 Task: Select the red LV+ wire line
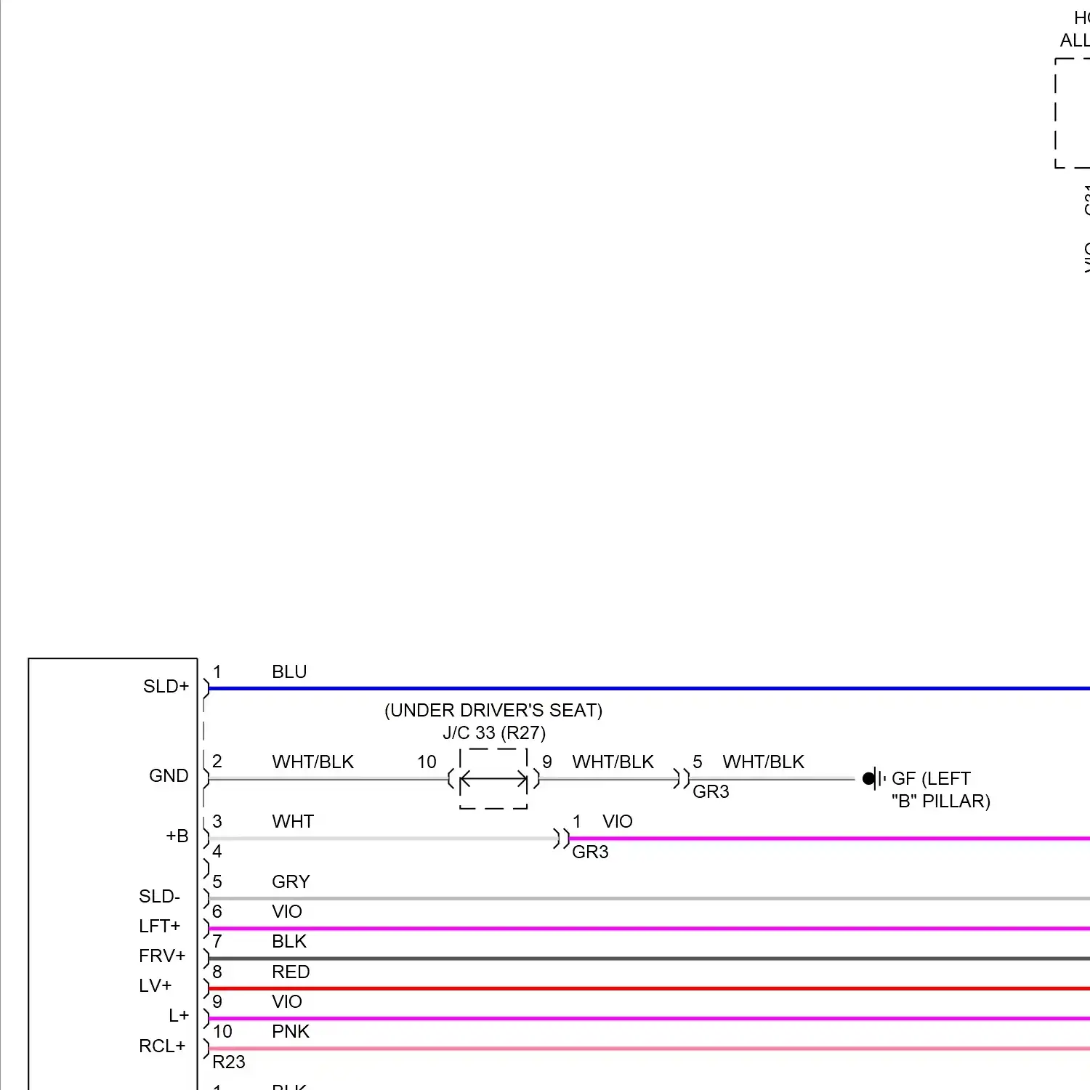pyautogui.click(x=649, y=988)
